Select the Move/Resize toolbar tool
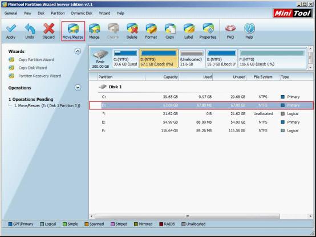The image size is (316, 237). (73, 31)
